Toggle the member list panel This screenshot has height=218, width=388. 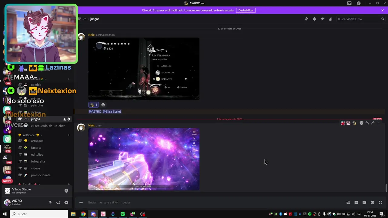coord(331,19)
